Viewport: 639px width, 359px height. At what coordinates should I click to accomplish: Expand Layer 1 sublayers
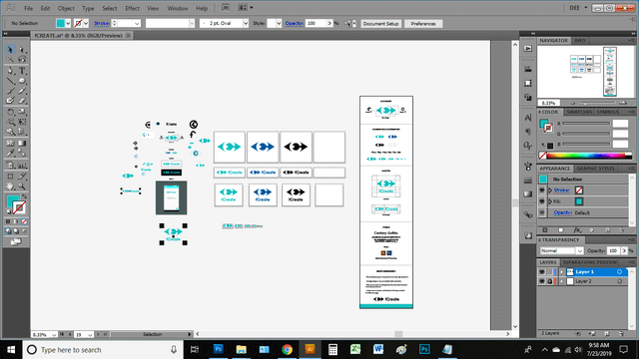561,272
